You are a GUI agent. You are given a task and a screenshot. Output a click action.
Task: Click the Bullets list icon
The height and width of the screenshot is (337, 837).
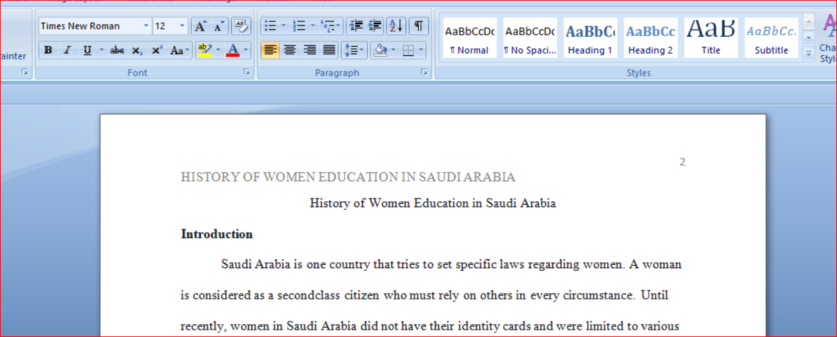[270, 26]
